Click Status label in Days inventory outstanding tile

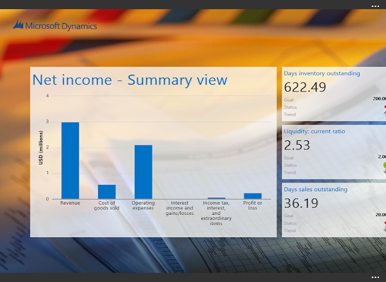click(x=290, y=107)
